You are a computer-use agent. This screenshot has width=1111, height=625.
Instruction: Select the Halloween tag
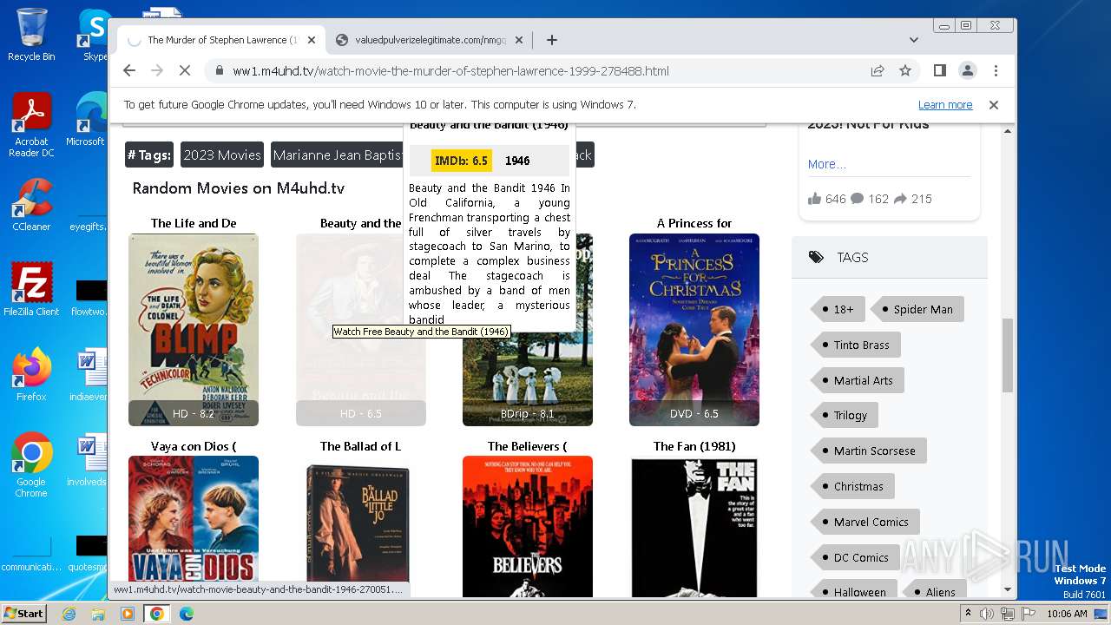pyautogui.click(x=853, y=592)
